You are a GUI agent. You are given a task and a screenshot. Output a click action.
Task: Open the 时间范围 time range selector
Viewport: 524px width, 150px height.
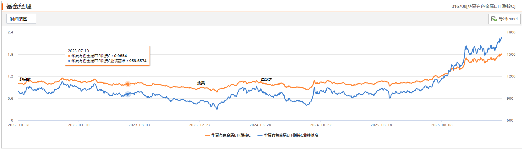21,19
